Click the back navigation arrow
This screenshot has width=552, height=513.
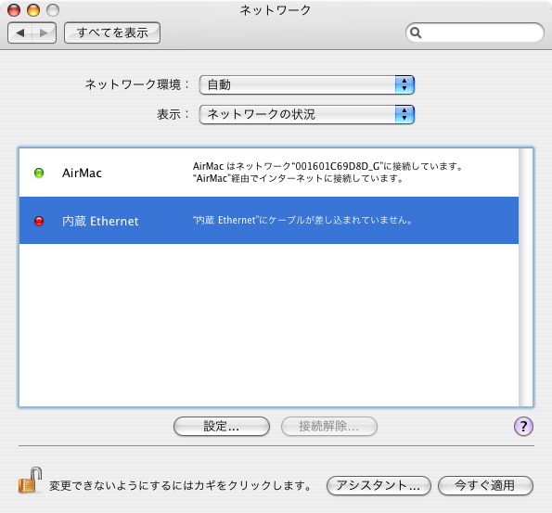(x=20, y=32)
